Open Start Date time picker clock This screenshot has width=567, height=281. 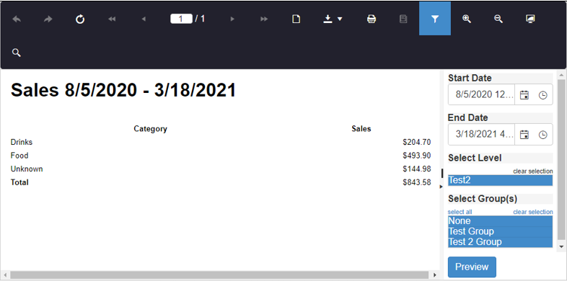[x=542, y=95]
